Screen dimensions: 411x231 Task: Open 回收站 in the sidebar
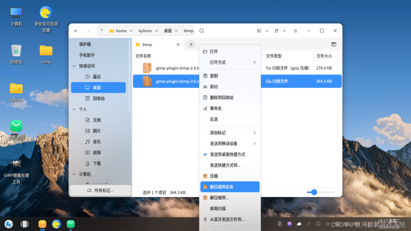point(98,98)
